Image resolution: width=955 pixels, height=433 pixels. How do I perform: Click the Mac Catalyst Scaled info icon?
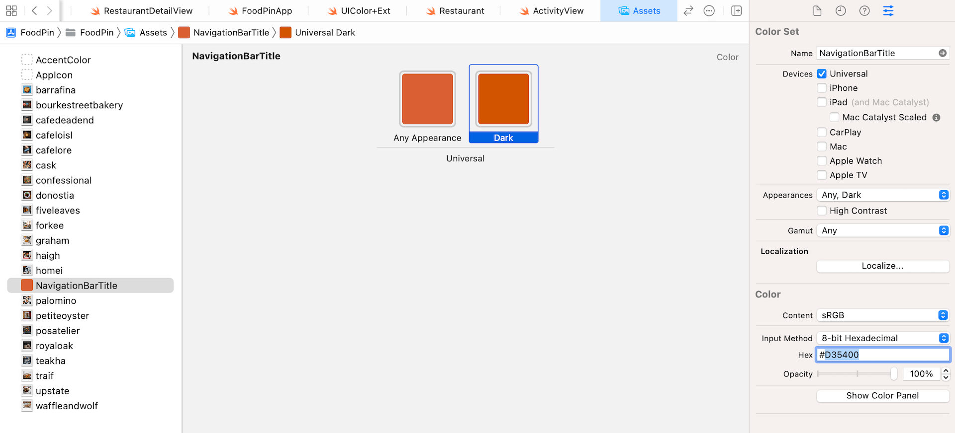pos(936,118)
